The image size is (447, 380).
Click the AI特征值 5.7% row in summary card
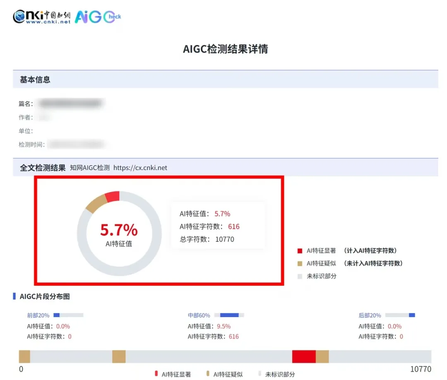[205, 214]
